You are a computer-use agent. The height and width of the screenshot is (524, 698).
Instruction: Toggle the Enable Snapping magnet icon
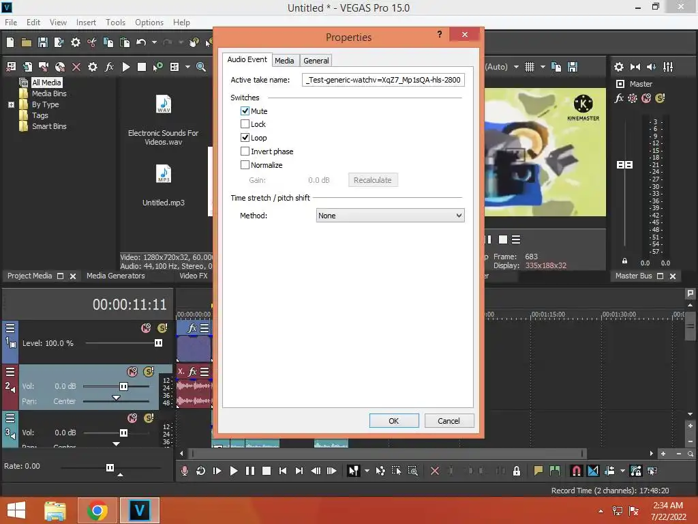tap(576, 471)
